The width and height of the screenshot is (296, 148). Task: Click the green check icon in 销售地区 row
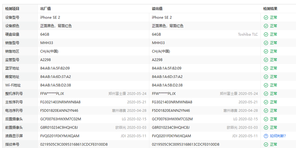click(266, 51)
